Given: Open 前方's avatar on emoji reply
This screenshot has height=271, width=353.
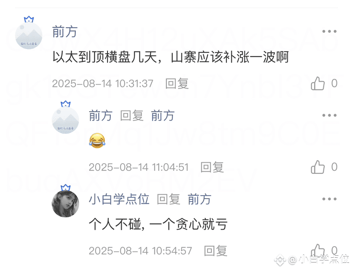Looking at the screenshot, I should 66,120.
